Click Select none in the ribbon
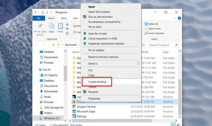This screenshot has height=126, width=212. click(153, 29)
